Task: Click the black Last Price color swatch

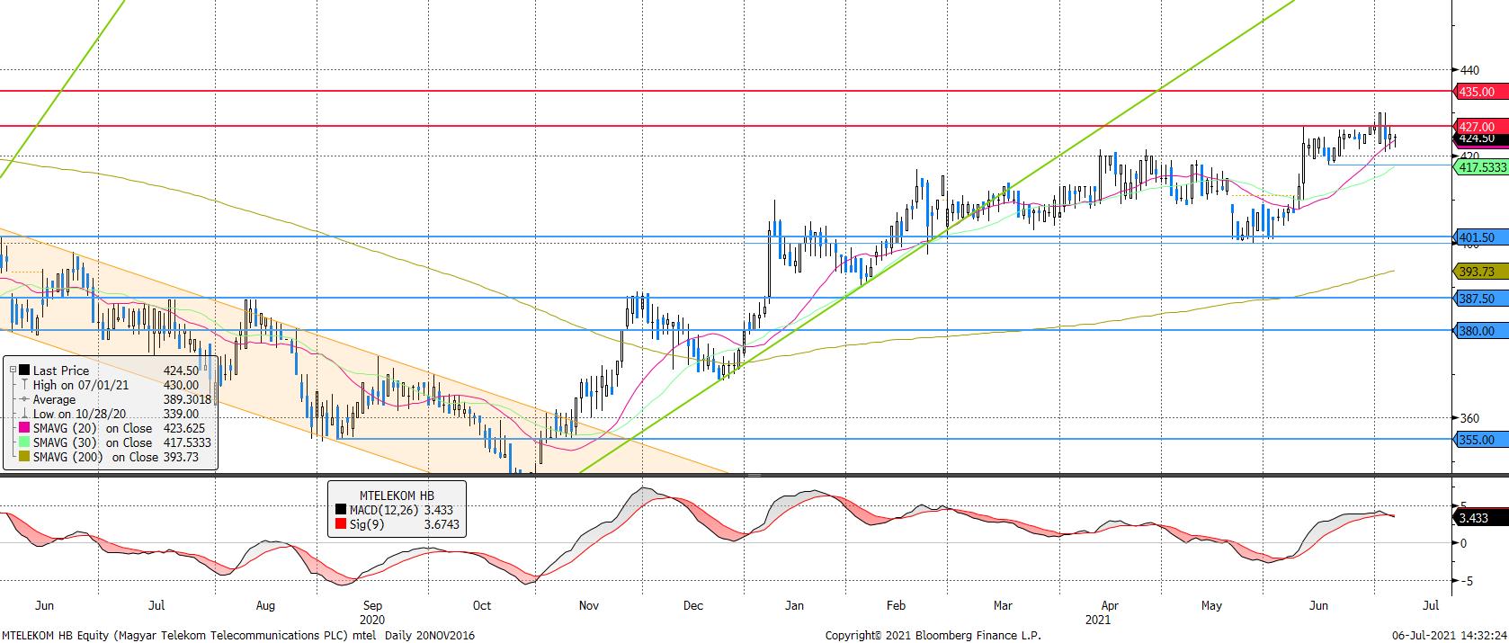Action: tap(23, 371)
